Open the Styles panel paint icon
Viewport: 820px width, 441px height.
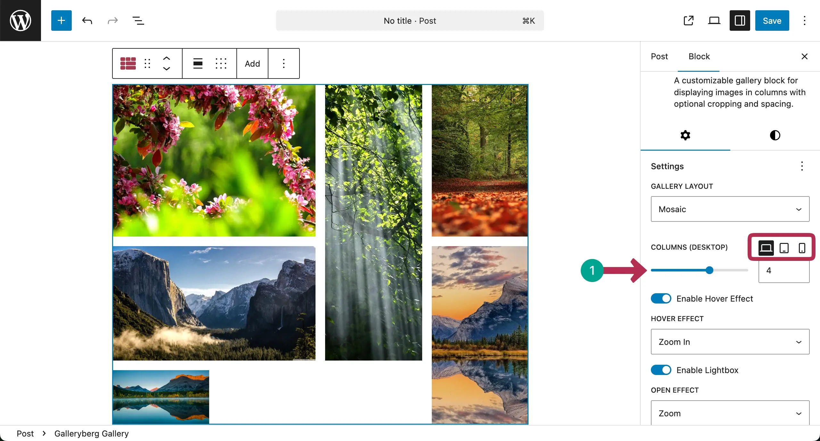[775, 135]
